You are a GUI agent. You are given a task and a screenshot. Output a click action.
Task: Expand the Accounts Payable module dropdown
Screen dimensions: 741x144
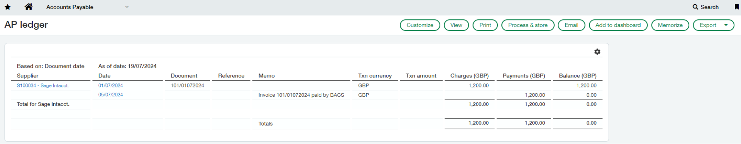[127, 7]
